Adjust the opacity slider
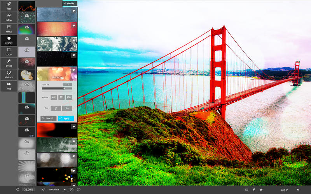The width and height of the screenshot is (311, 194). pos(64,88)
